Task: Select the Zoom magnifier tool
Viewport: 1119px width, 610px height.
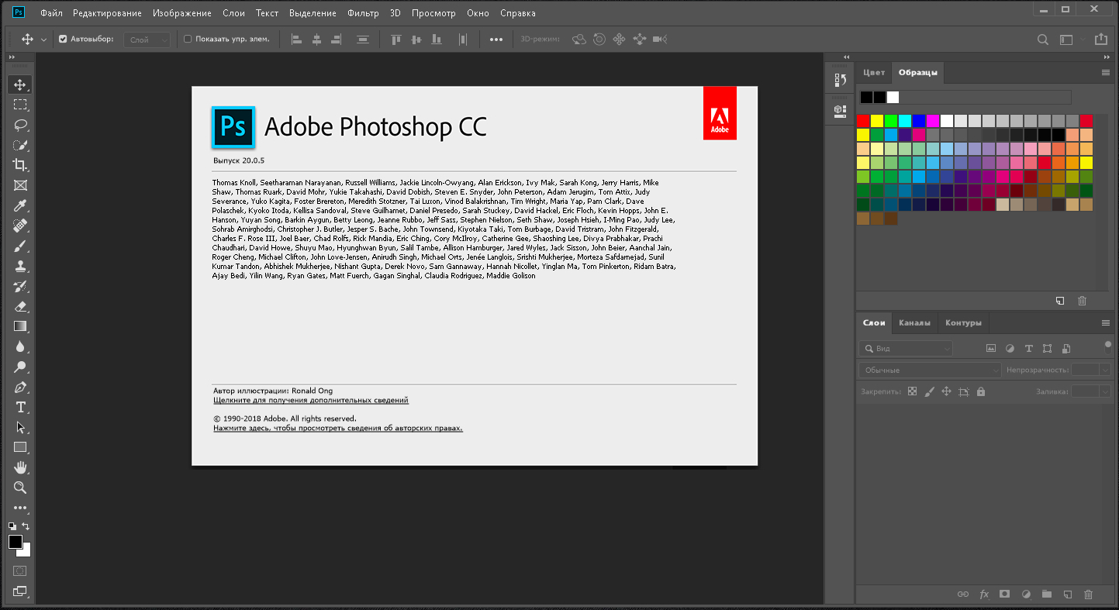Action: [x=20, y=488]
